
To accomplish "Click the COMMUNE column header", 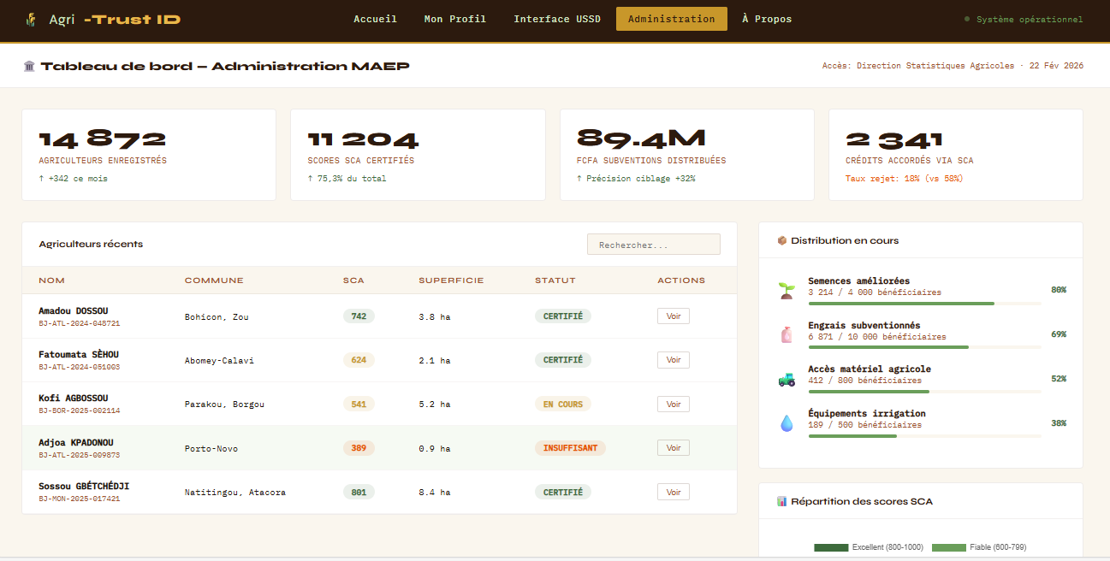I will coord(214,280).
